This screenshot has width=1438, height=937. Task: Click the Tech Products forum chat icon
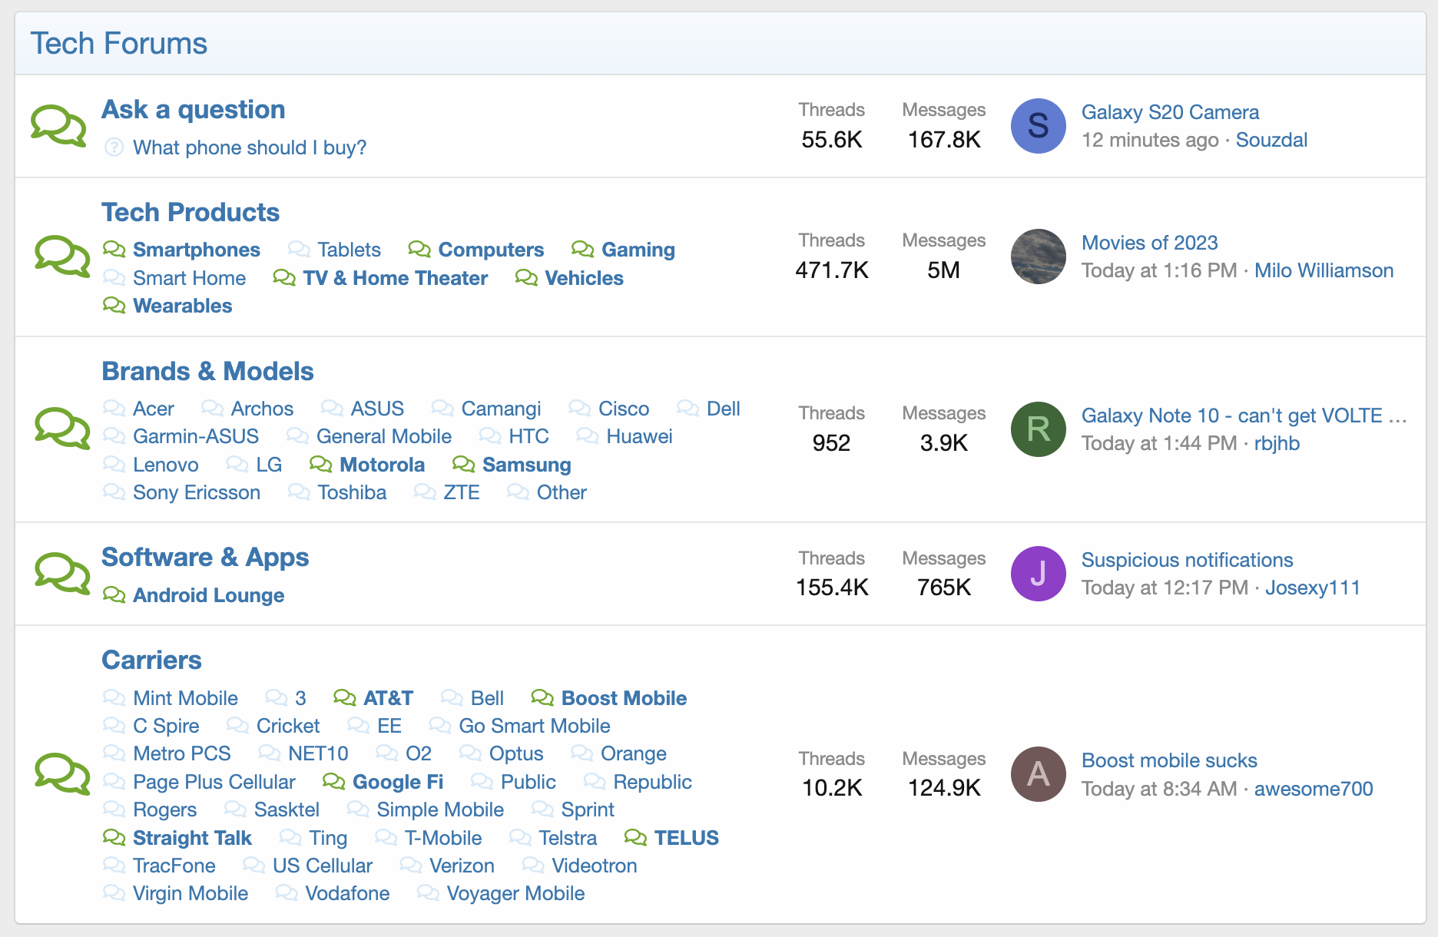[x=62, y=256]
